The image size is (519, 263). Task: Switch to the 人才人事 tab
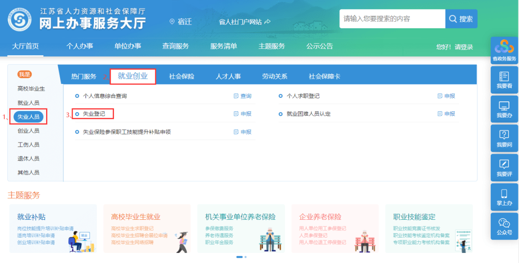228,77
